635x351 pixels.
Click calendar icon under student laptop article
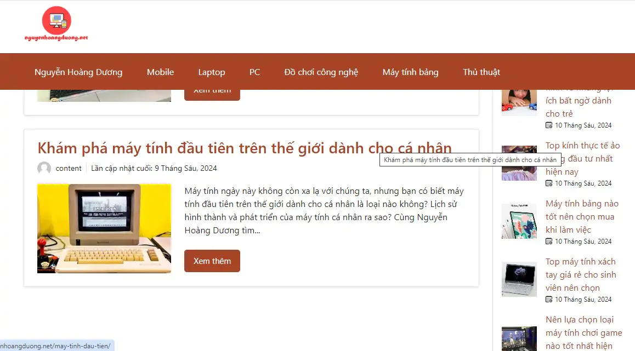[x=549, y=299]
